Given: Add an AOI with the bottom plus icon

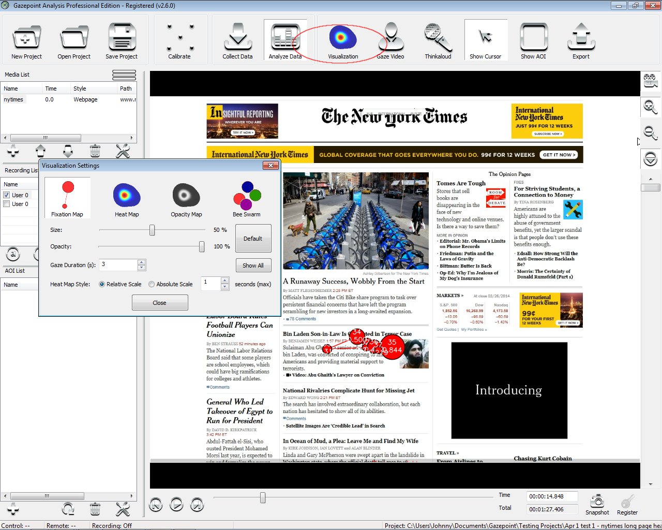Looking at the screenshot, I should pyautogui.click(x=13, y=509).
